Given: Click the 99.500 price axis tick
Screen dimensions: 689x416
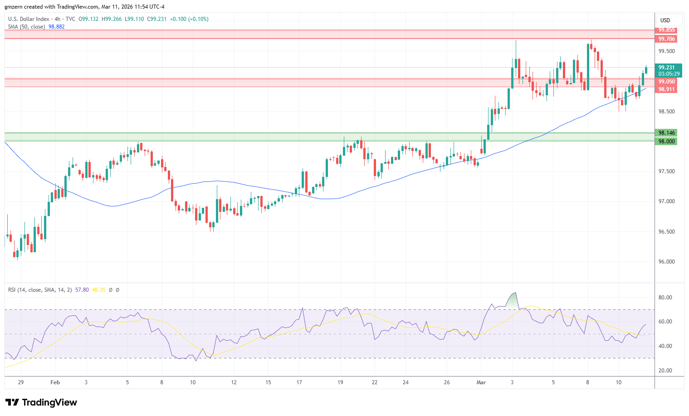Looking at the screenshot, I should [667, 51].
